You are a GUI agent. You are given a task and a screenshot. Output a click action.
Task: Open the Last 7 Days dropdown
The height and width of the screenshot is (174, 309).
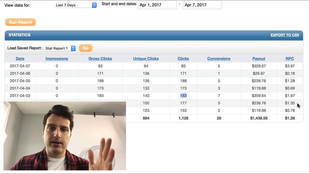75,5
